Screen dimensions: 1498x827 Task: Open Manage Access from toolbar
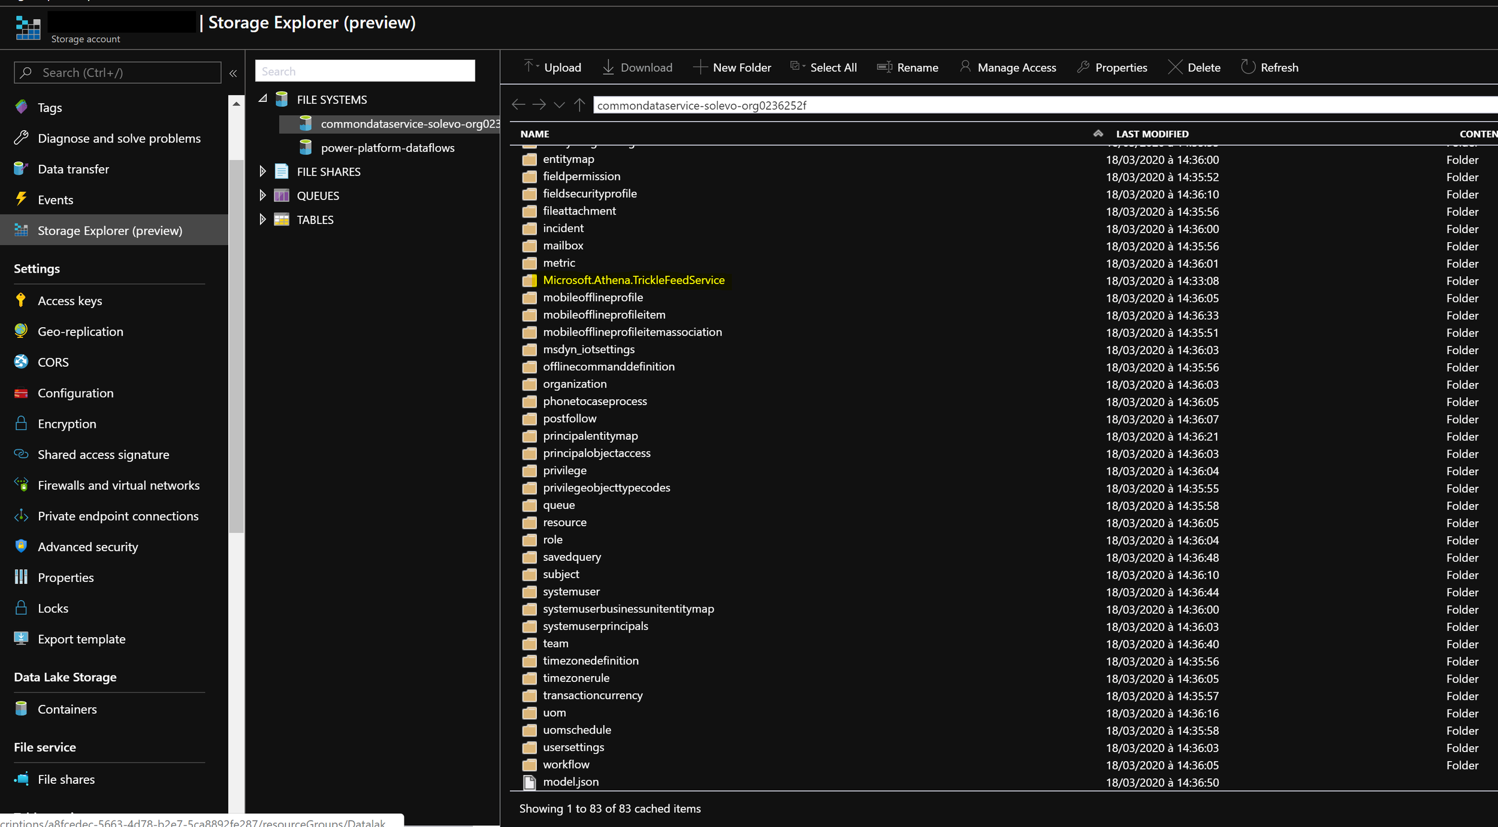(1008, 67)
